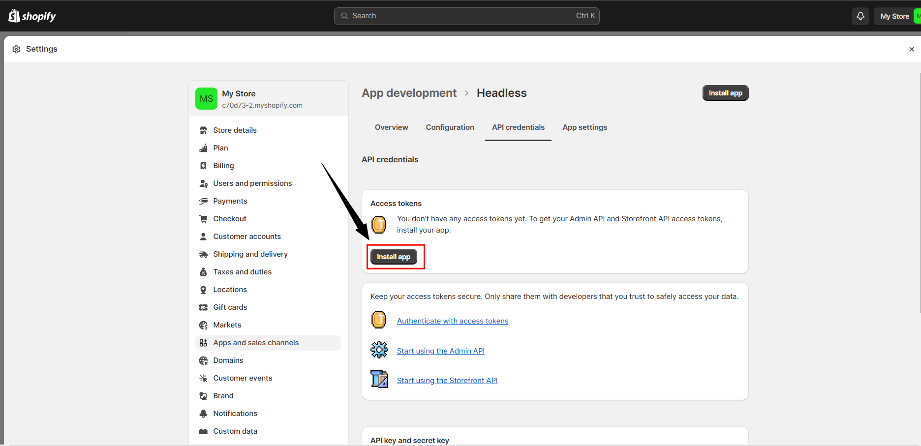Click the Checkout cart icon
The height and width of the screenshot is (446, 921).
203,219
